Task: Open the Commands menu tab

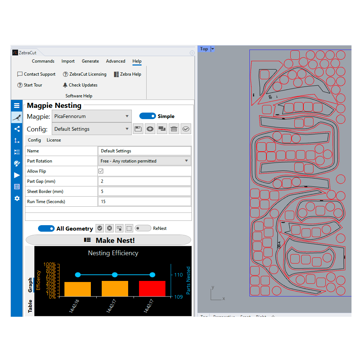Action: click(43, 61)
